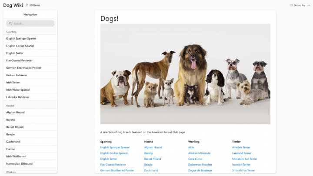Open the Akita link under Working

(191, 147)
